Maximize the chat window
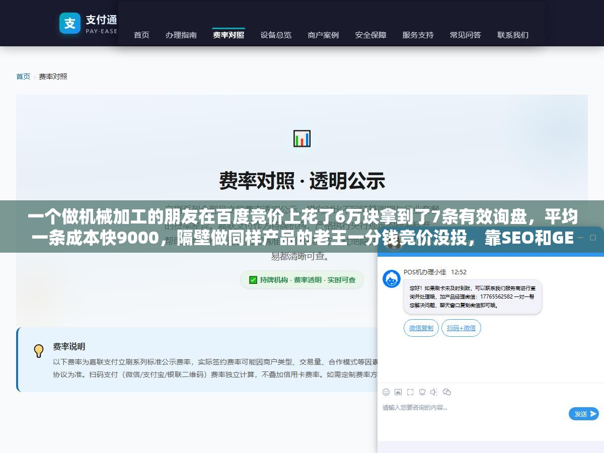This screenshot has height=453, width=604. [x=593, y=238]
